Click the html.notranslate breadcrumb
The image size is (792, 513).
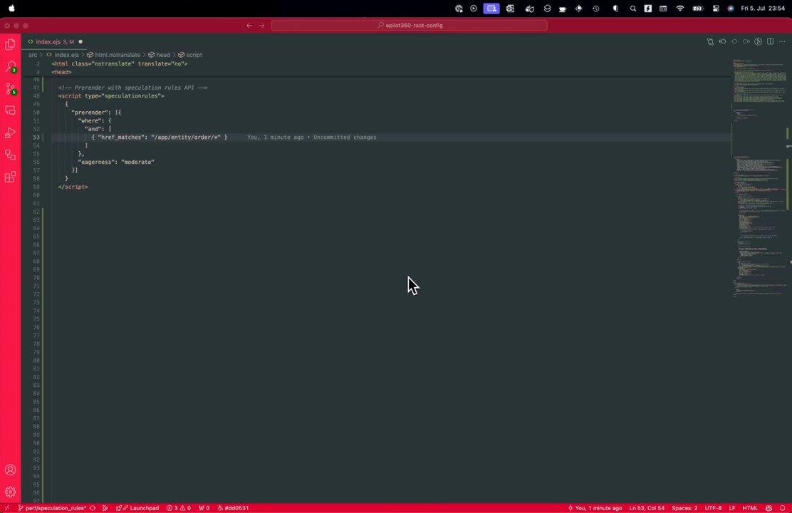(118, 55)
